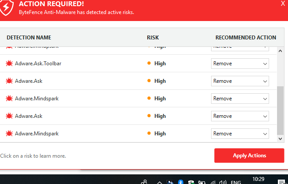
Task: Click the Wi-Fi network tray icon
Action: [x=213, y=182]
